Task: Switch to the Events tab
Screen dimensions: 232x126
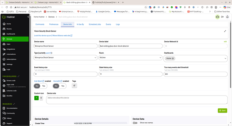Action: (108, 24)
